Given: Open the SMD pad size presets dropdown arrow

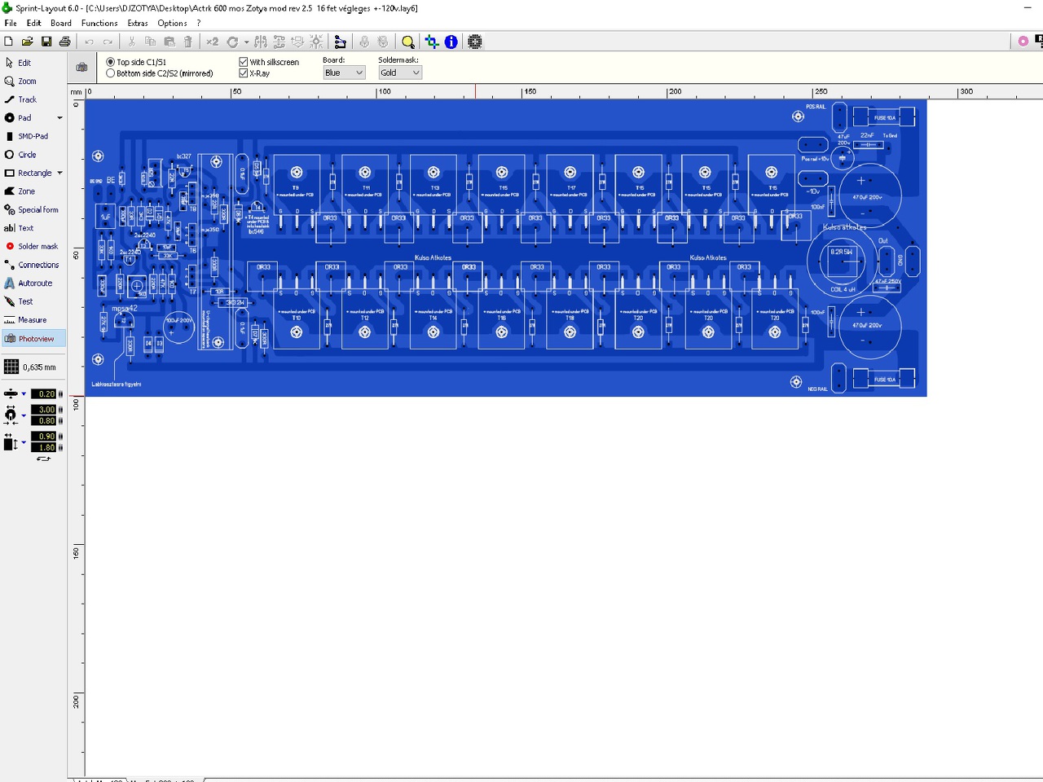Looking at the screenshot, I should pyautogui.click(x=24, y=444).
